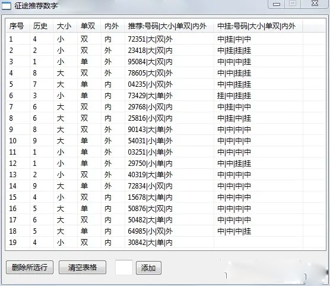Click 外 in the 内外 column of row 11
330x286 pixels.
pyautogui.click(x=108, y=152)
